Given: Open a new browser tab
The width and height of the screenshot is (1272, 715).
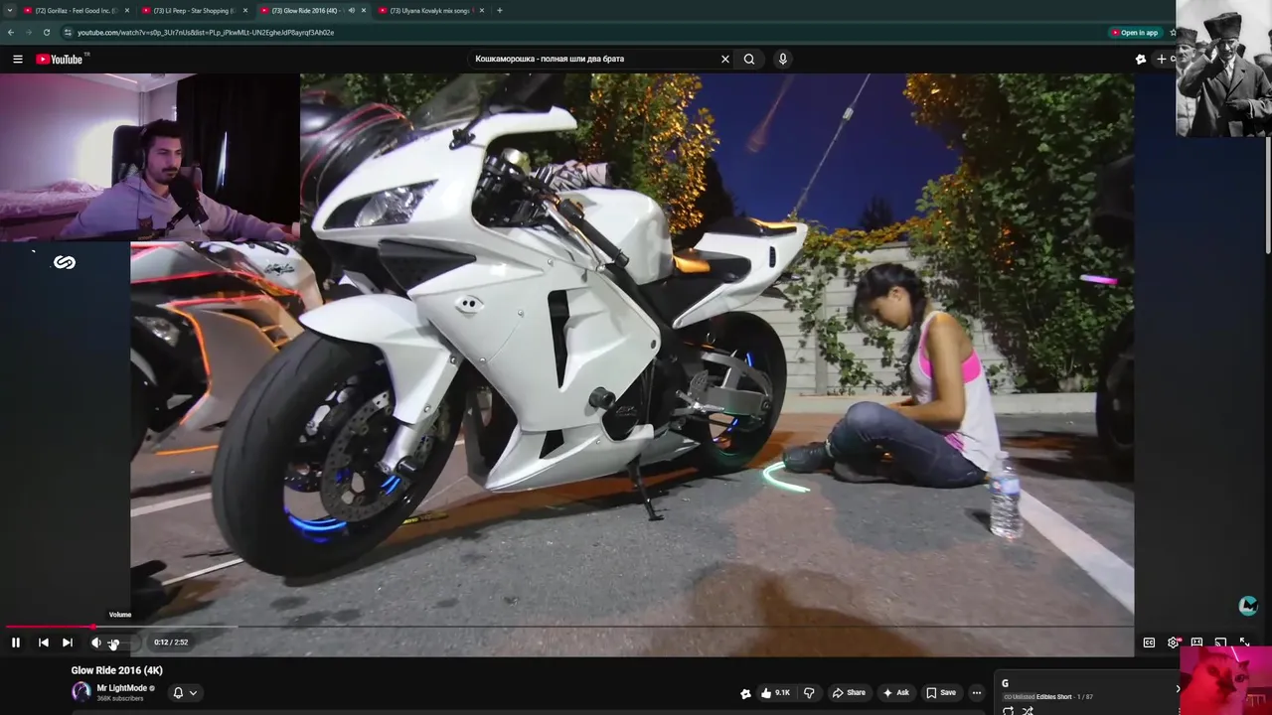Looking at the screenshot, I should (500, 10).
